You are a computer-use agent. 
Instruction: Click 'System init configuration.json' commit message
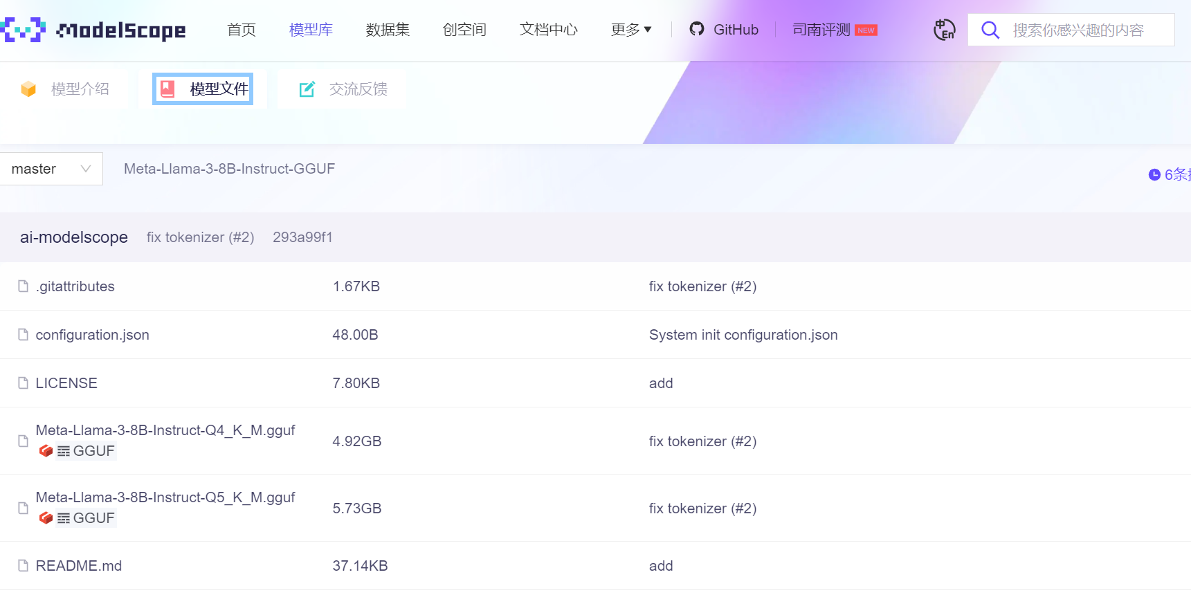pyautogui.click(x=743, y=335)
